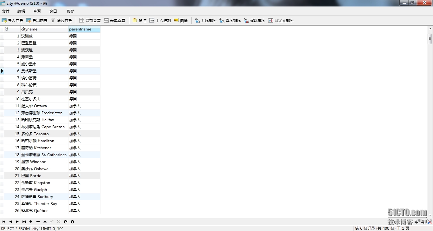Open the 帮助 menu
This screenshot has width=433, height=231.
pyautogui.click(x=71, y=11)
